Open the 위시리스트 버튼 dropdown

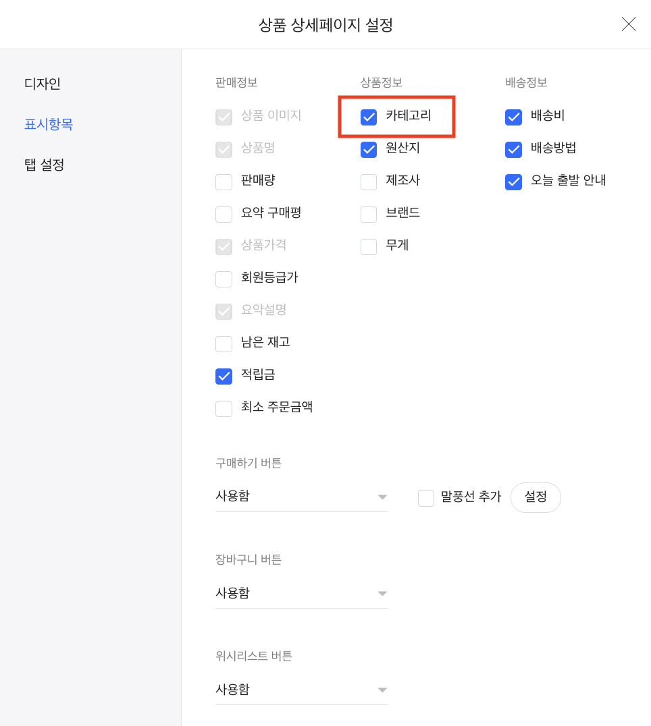click(x=301, y=690)
